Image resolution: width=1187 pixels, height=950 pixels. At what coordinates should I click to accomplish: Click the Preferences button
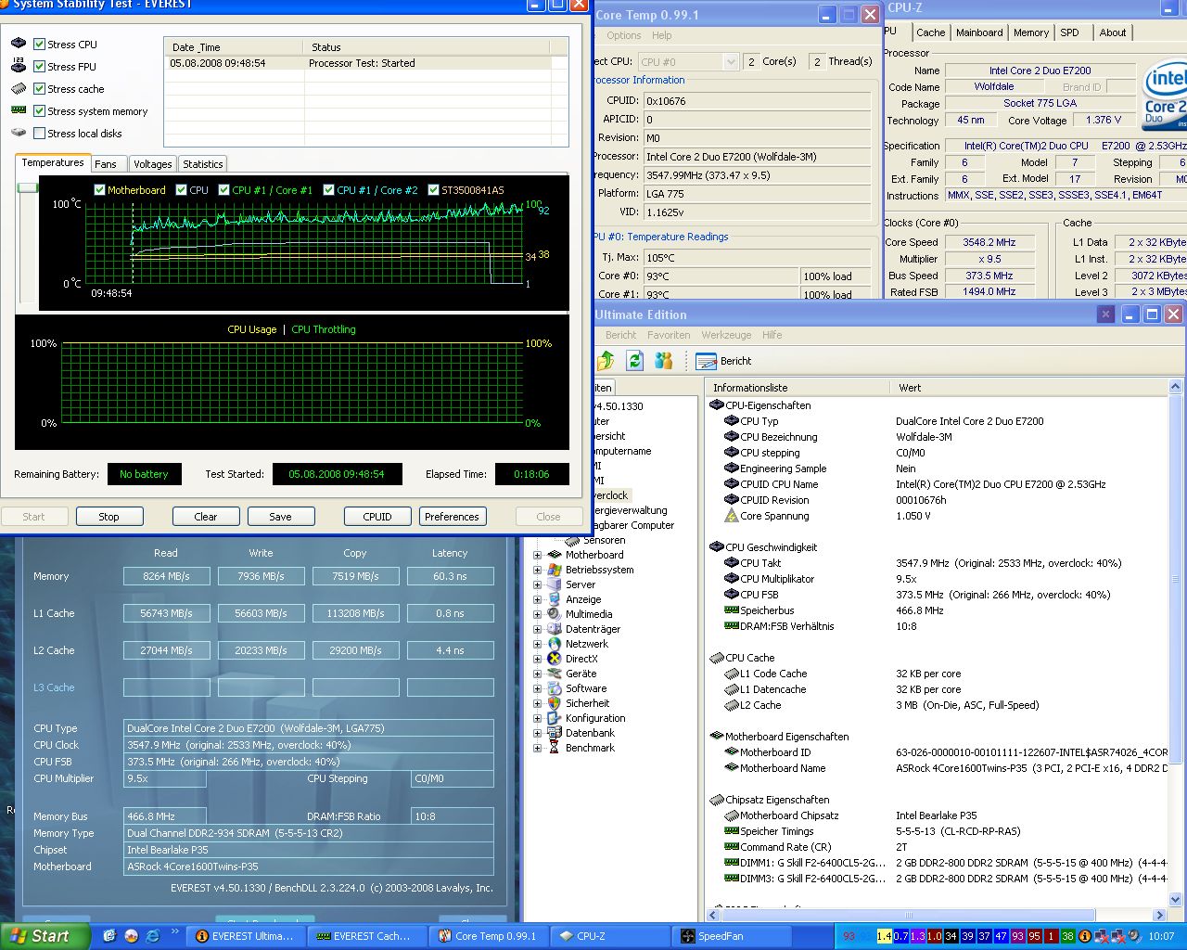(x=452, y=517)
